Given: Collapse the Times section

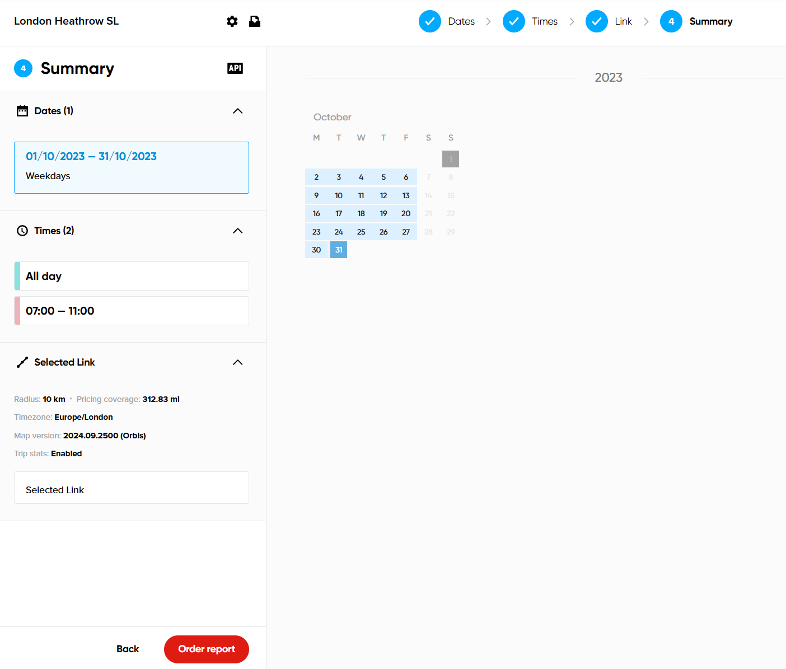Looking at the screenshot, I should point(238,231).
